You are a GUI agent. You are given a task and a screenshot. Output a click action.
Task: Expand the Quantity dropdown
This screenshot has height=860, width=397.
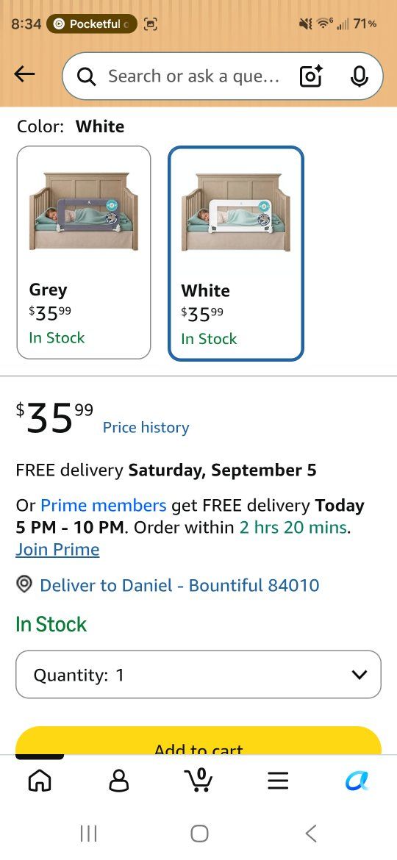(x=198, y=674)
